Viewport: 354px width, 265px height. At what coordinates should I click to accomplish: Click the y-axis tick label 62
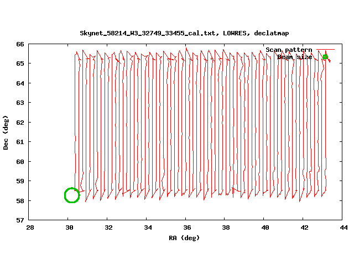[x=20, y=123]
